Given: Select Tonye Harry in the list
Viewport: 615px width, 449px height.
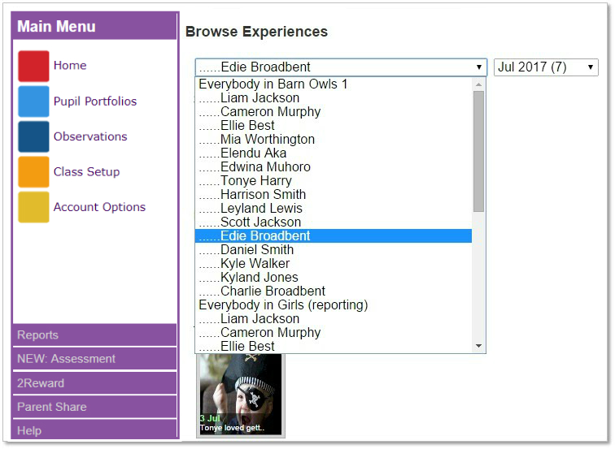Looking at the screenshot, I should click(334, 181).
